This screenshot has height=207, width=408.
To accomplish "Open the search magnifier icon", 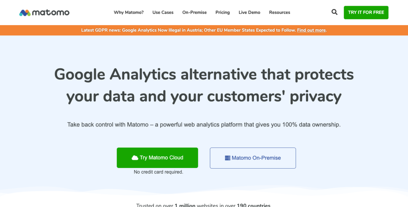I will [x=335, y=12].
